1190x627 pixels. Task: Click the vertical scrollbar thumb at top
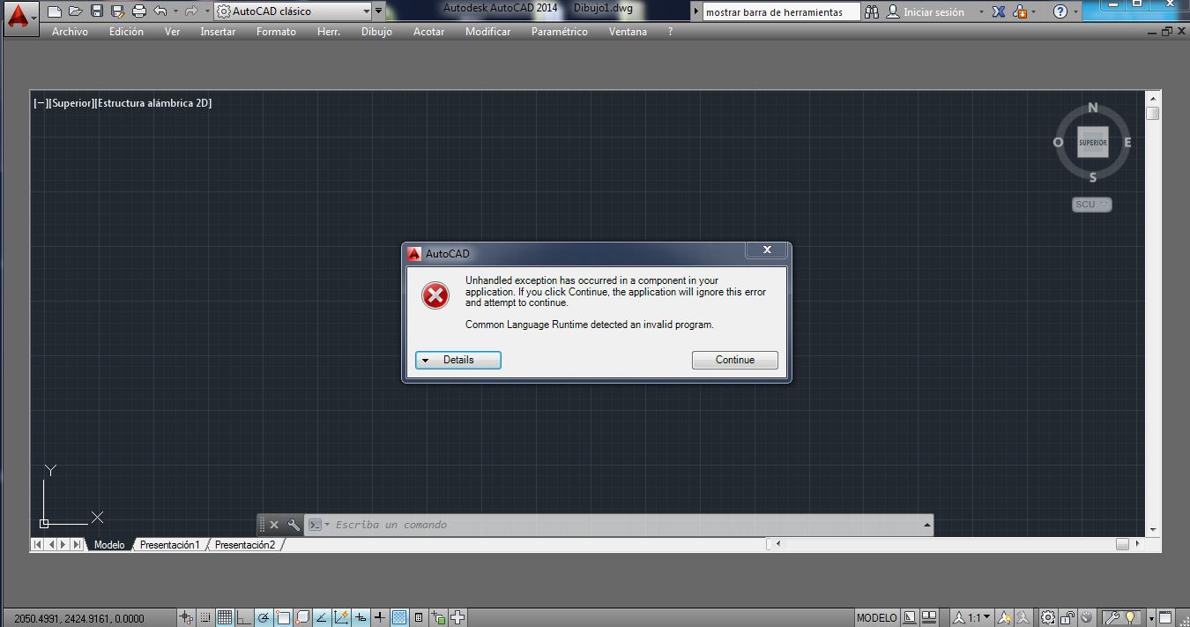click(x=1153, y=114)
